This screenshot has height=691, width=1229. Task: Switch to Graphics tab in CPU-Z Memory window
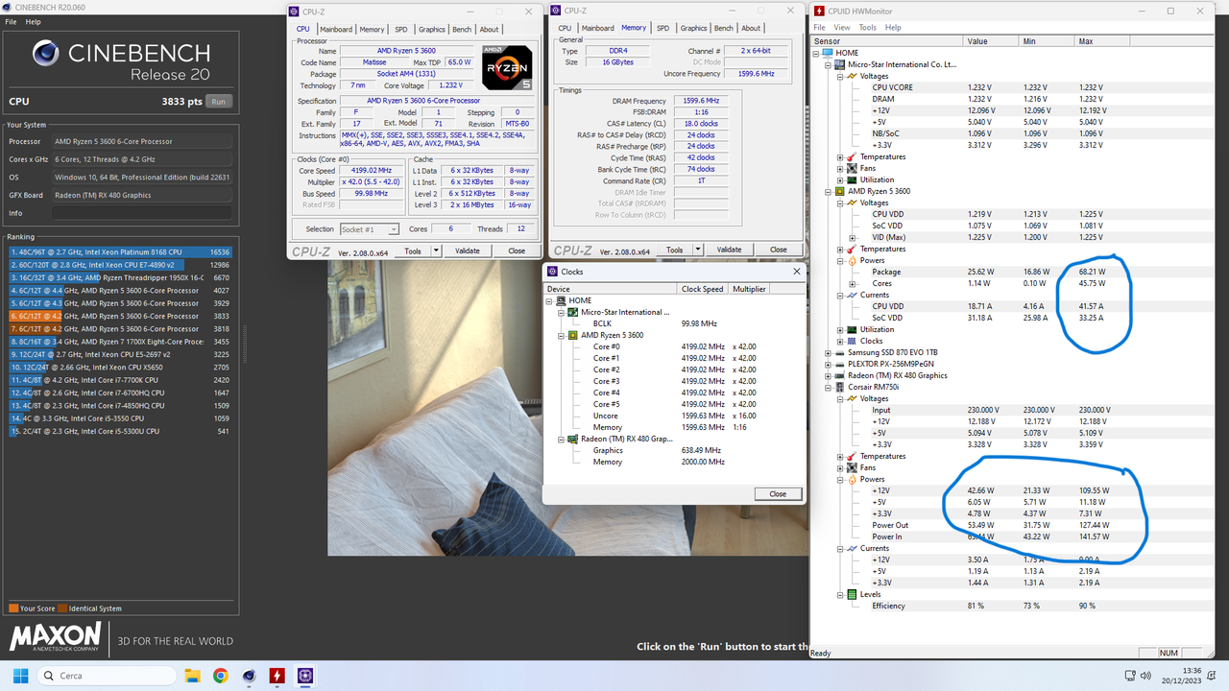click(x=693, y=28)
